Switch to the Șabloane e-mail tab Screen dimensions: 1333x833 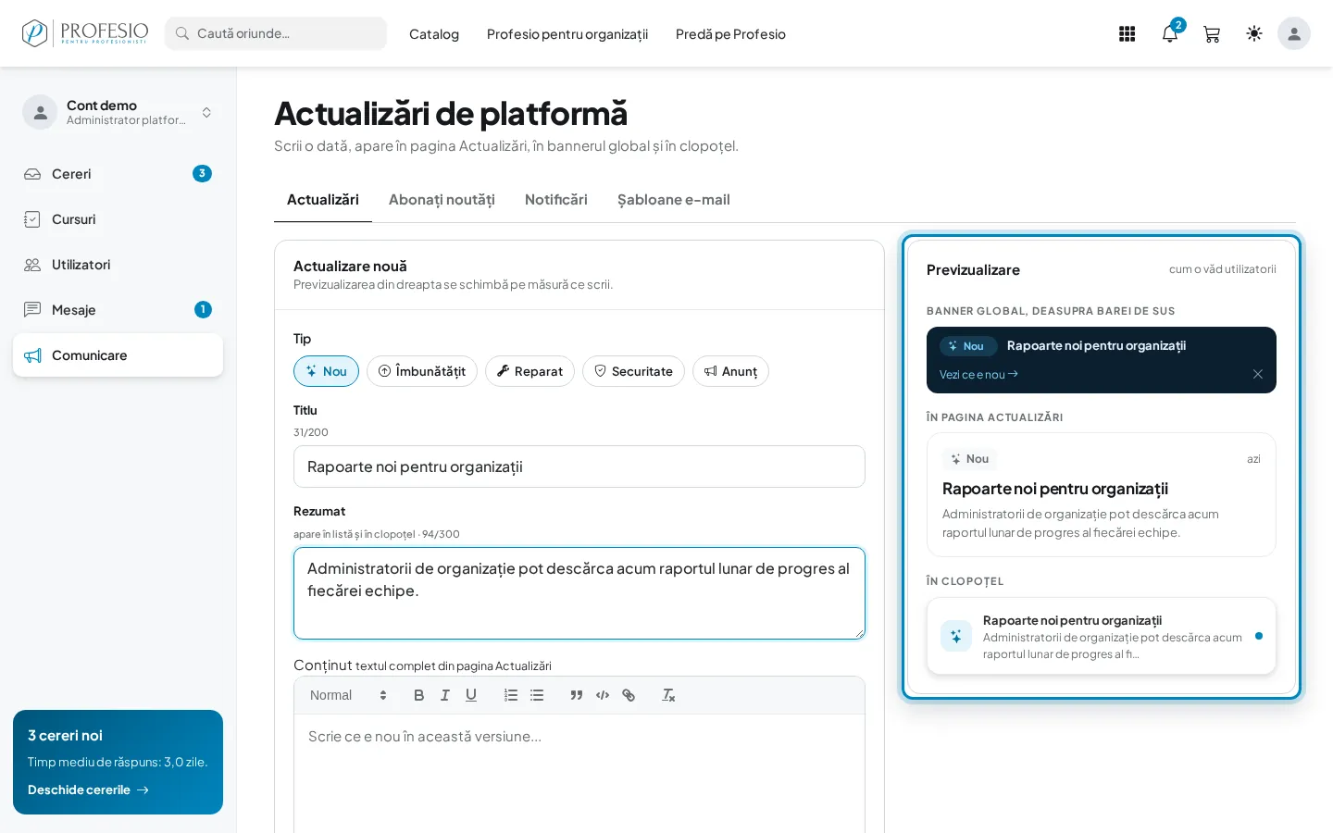[674, 200]
